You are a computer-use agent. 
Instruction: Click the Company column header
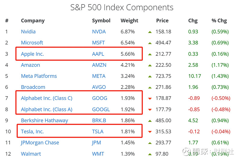click(33, 21)
